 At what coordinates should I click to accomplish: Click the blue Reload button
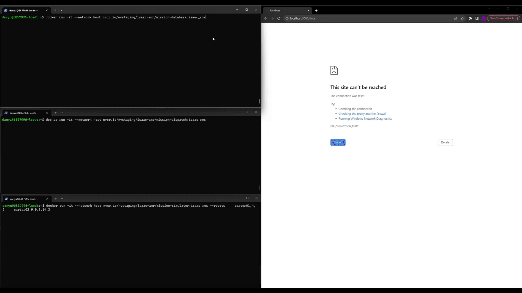click(338, 142)
